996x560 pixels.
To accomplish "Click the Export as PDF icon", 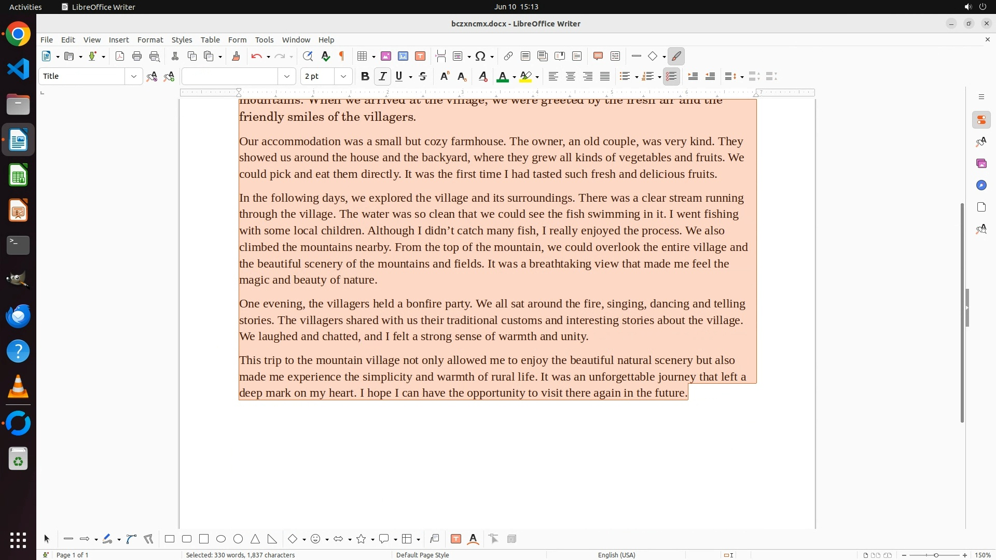I will pos(120,56).
